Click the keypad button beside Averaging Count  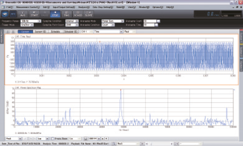point(158,21)
